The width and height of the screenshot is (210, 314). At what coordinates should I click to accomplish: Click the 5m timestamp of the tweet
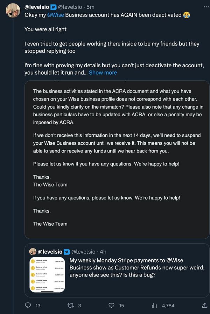(x=91, y=7)
